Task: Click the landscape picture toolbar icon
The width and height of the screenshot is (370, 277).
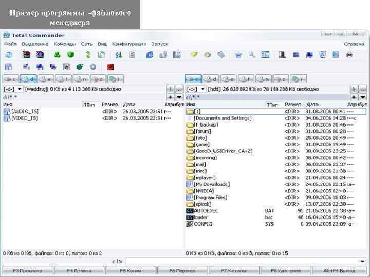Action: [336, 55]
